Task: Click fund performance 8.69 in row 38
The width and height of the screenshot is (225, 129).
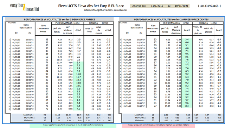Action: (168, 74)
